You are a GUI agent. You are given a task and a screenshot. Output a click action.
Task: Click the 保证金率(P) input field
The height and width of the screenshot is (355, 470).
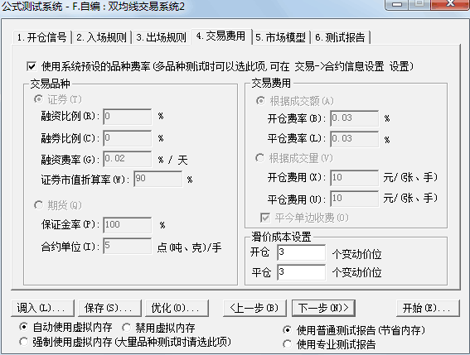(128, 225)
